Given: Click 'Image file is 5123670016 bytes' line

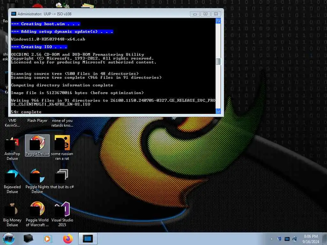Looking at the screenshot, I should [x=77, y=93].
